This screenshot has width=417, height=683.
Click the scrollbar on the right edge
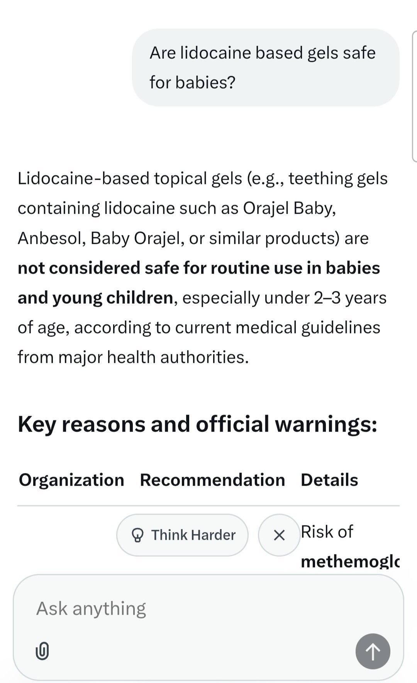coord(414,97)
